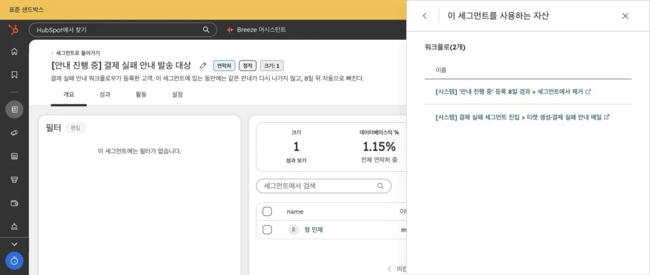The height and width of the screenshot is (275, 650).
Task: Click the back chevron in side panel
Action: 425,16
